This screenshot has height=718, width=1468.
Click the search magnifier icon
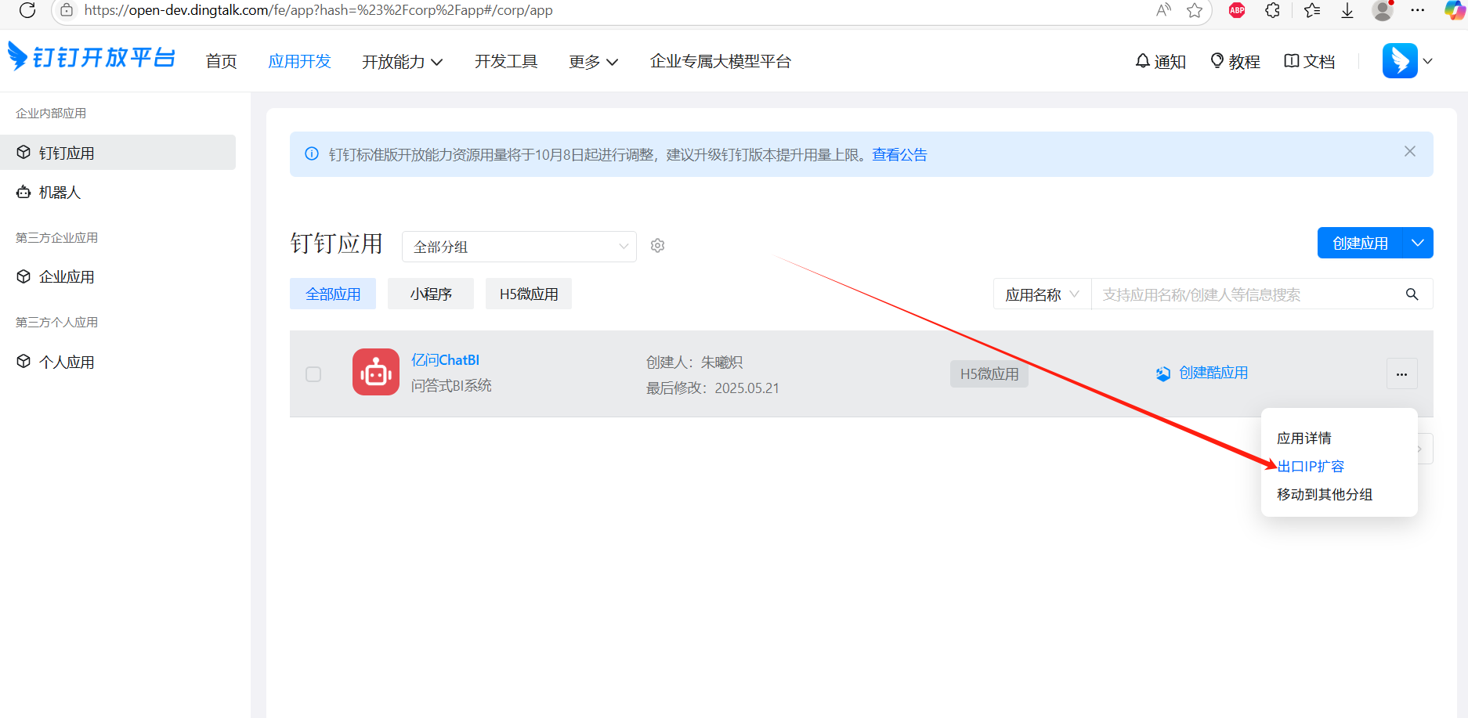[x=1412, y=294]
